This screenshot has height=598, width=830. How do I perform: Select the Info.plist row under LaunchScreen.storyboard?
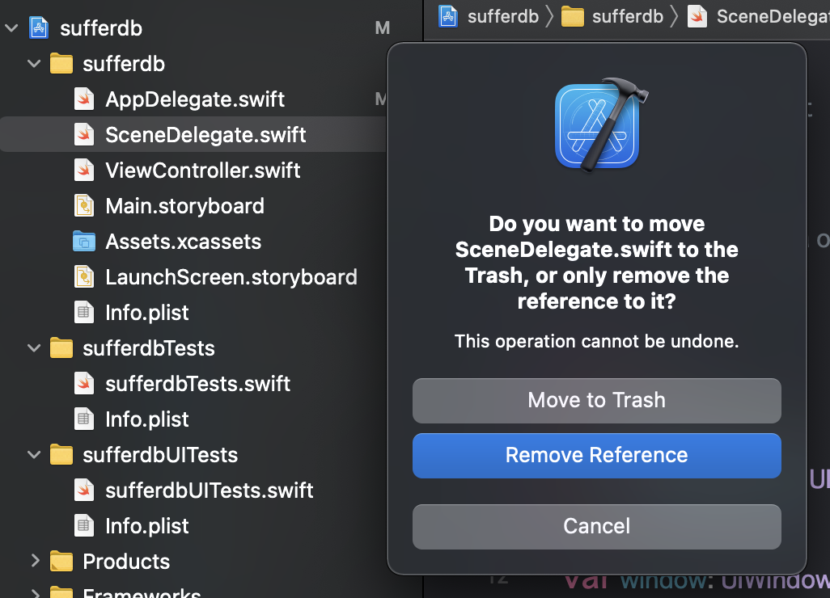193,313
